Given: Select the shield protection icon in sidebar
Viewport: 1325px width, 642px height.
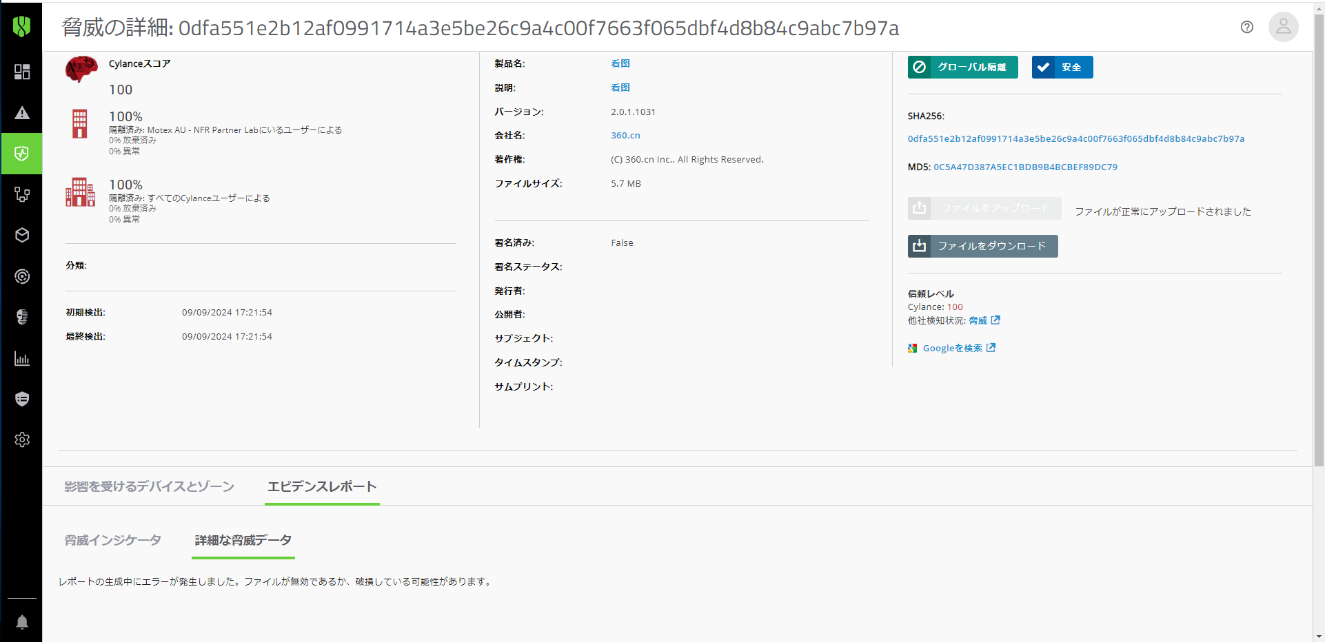Looking at the screenshot, I should [22, 154].
